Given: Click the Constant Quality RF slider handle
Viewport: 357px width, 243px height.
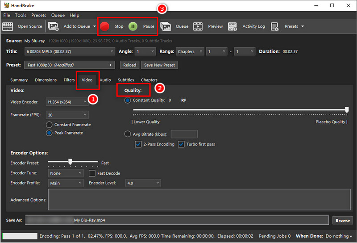Looking at the screenshot, I should tap(347, 110).
